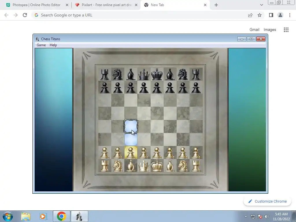
Task: Open the network status tray icon
Action: pos(253,217)
